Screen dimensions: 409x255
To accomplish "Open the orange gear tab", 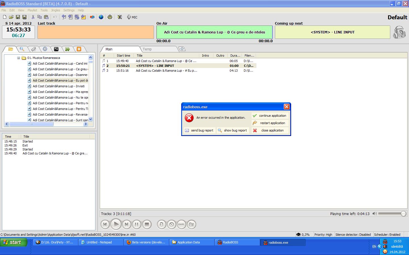I will [79, 49].
